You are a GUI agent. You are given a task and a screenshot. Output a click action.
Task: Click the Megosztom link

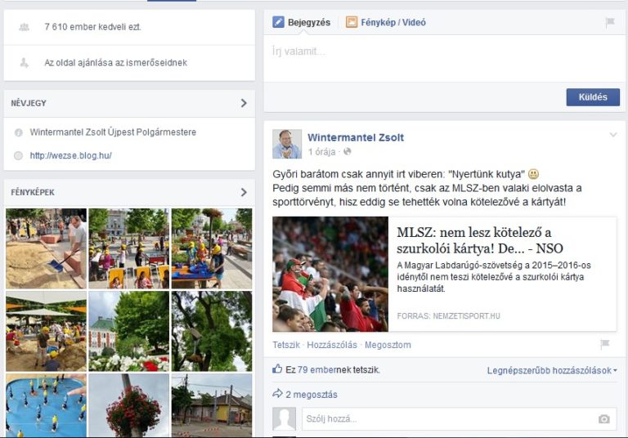pos(388,345)
